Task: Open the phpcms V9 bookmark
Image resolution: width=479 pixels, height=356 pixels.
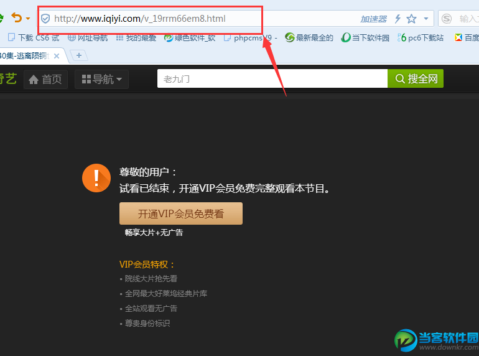Action: click(251, 37)
